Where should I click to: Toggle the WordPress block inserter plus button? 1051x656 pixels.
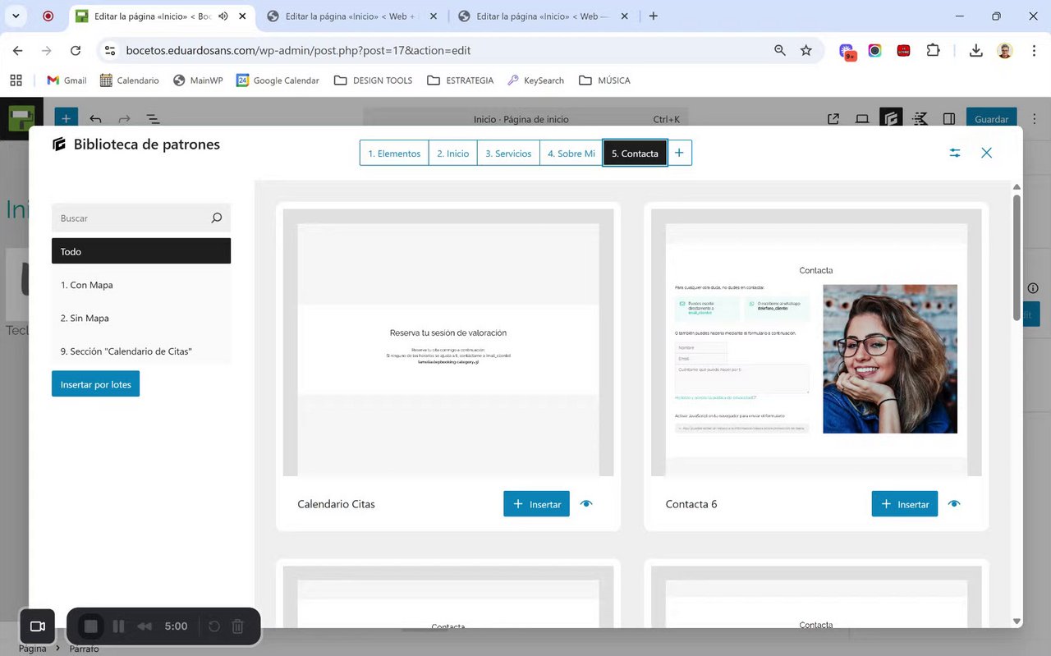[x=67, y=119]
